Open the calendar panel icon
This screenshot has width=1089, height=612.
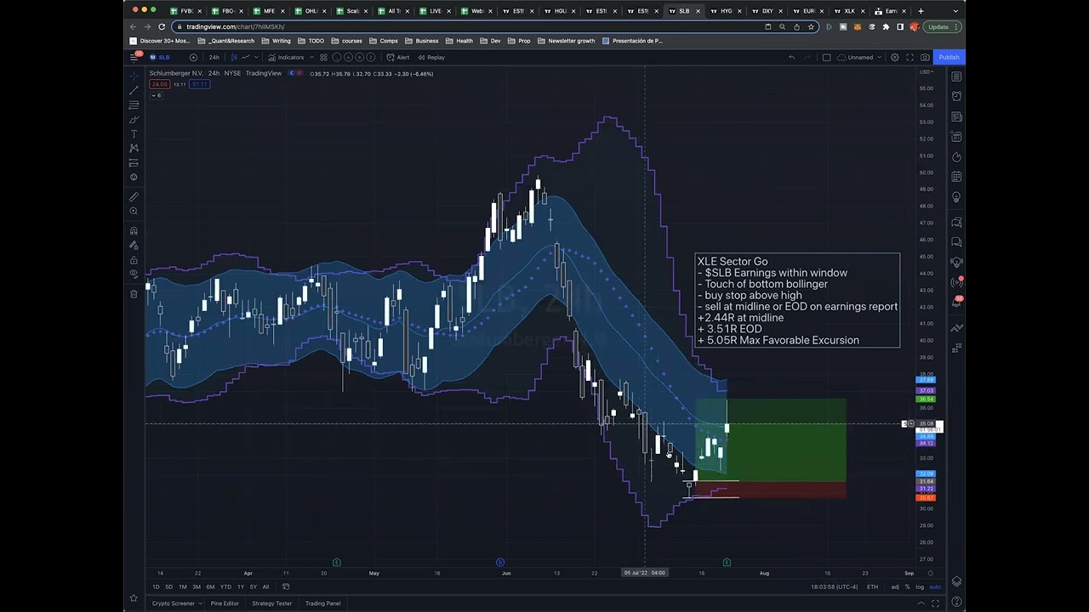pos(956,177)
